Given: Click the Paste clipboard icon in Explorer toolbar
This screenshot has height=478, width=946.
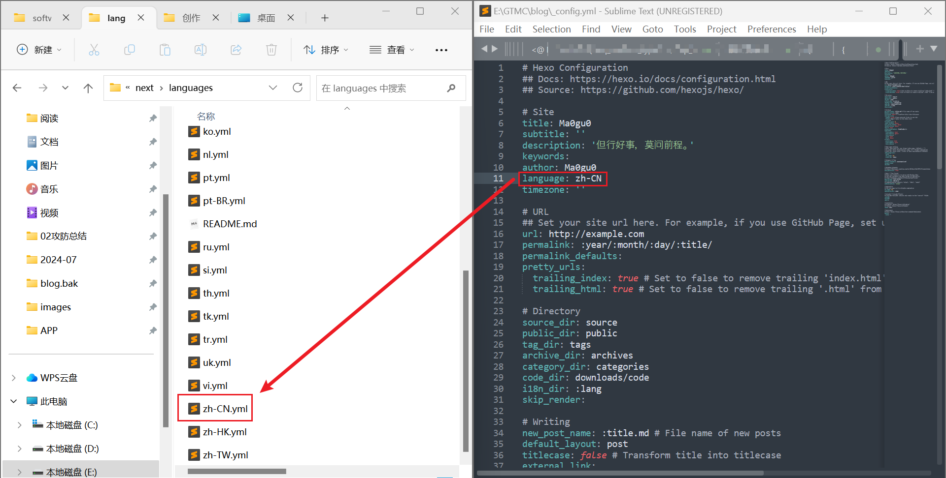Looking at the screenshot, I should click(165, 50).
